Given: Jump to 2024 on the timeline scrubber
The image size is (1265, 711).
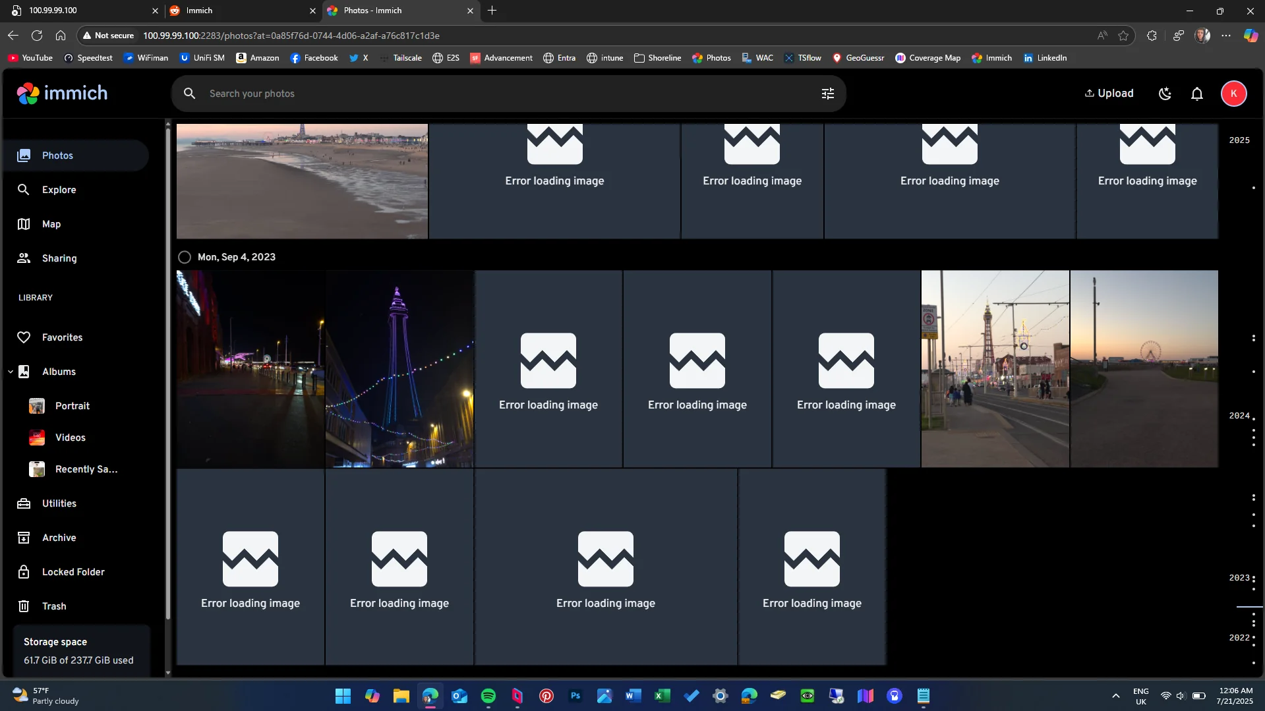Looking at the screenshot, I should coord(1239,415).
